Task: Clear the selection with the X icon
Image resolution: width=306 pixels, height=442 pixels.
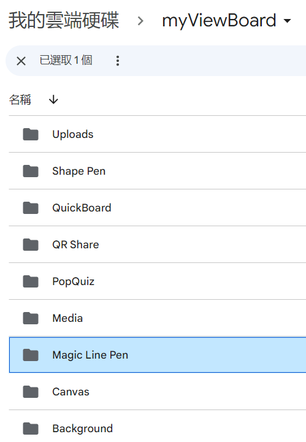Action: pos(21,61)
